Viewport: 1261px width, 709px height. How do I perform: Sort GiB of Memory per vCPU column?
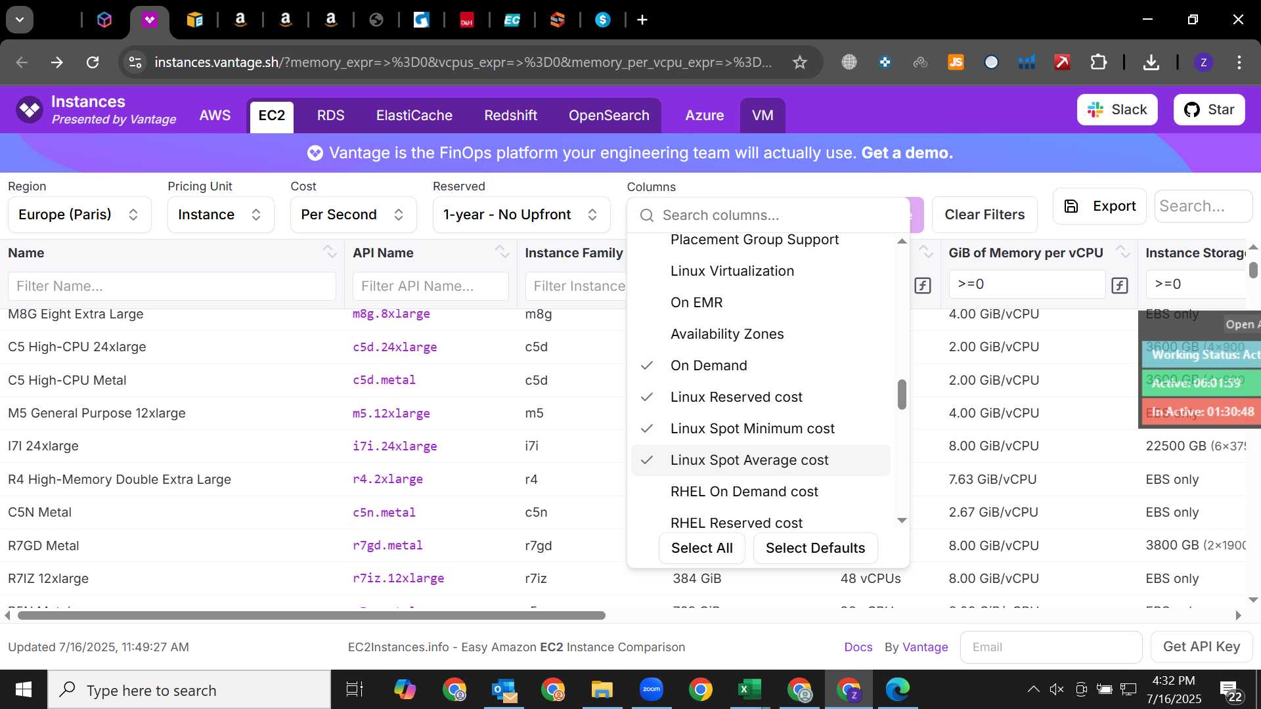click(x=1123, y=252)
